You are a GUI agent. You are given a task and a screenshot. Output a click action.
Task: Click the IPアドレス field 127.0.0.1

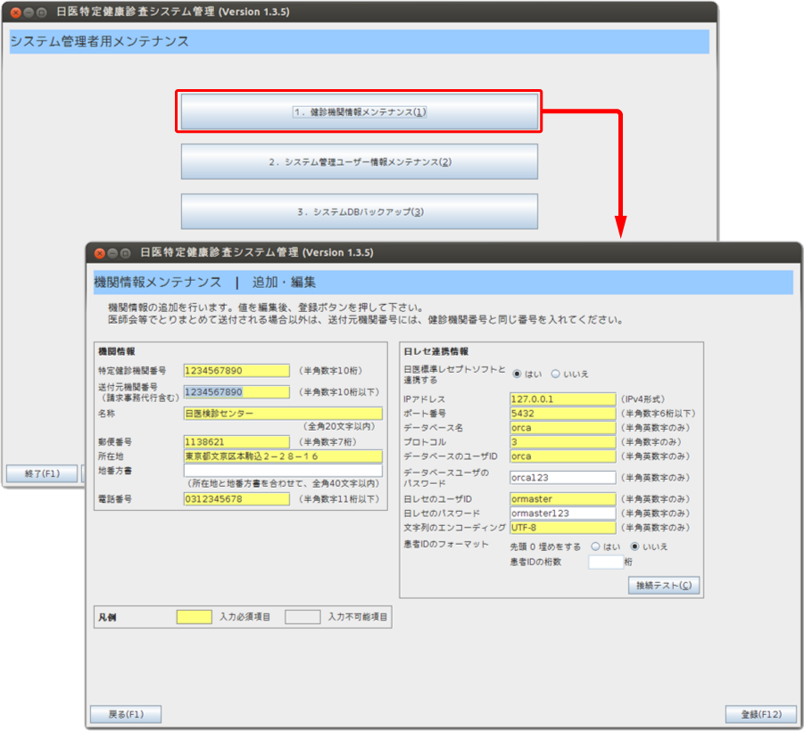click(x=563, y=399)
